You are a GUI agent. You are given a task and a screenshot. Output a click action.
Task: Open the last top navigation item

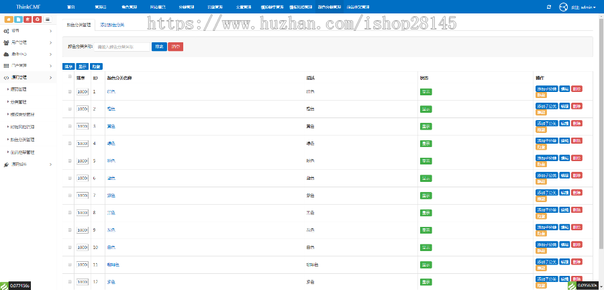[358, 7]
